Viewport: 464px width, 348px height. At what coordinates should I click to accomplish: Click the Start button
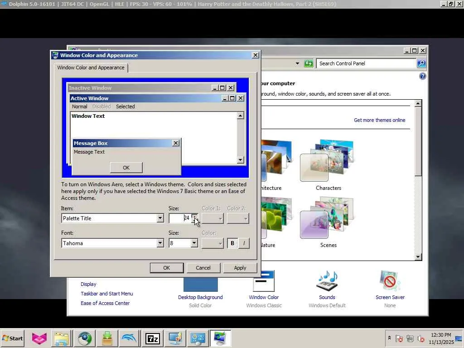(x=12, y=338)
